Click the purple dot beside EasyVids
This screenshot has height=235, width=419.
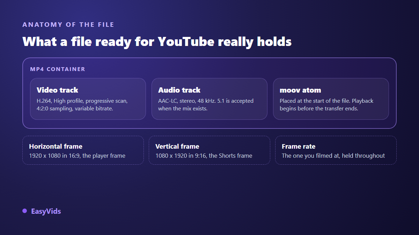point(24,211)
